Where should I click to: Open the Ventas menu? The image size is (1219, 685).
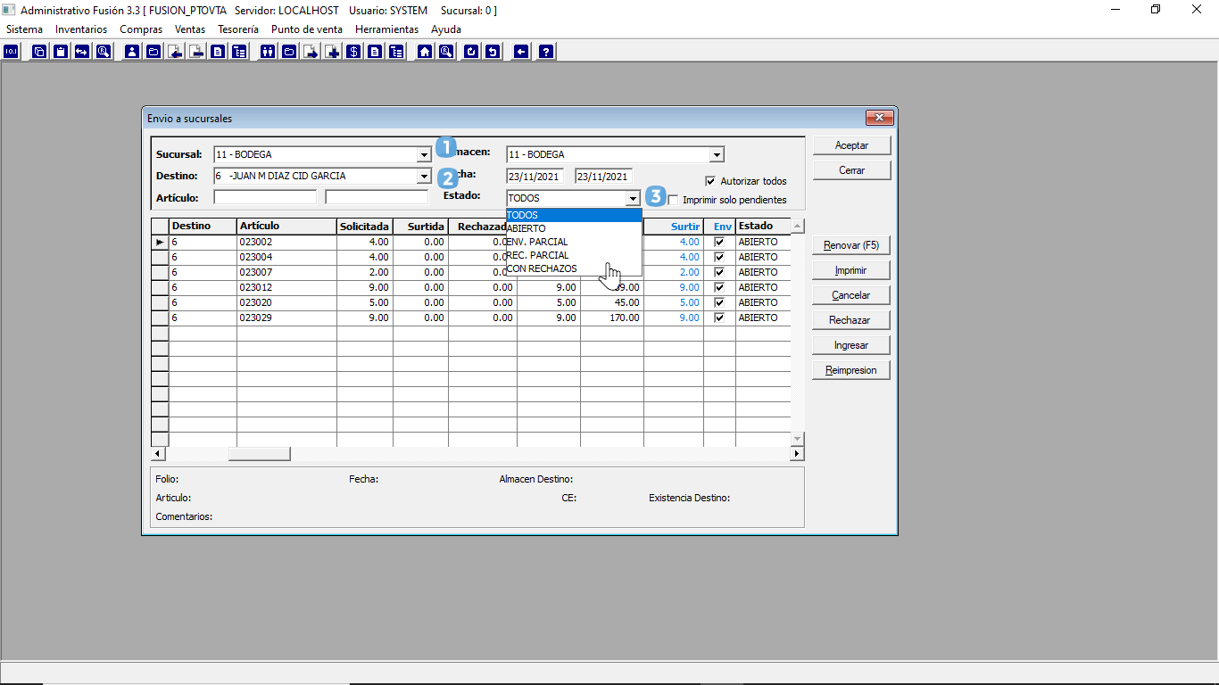(190, 29)
